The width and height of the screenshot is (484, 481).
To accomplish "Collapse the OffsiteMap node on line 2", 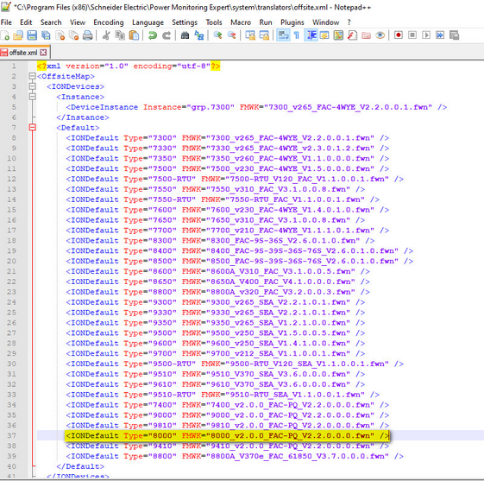I will point(32,76).
